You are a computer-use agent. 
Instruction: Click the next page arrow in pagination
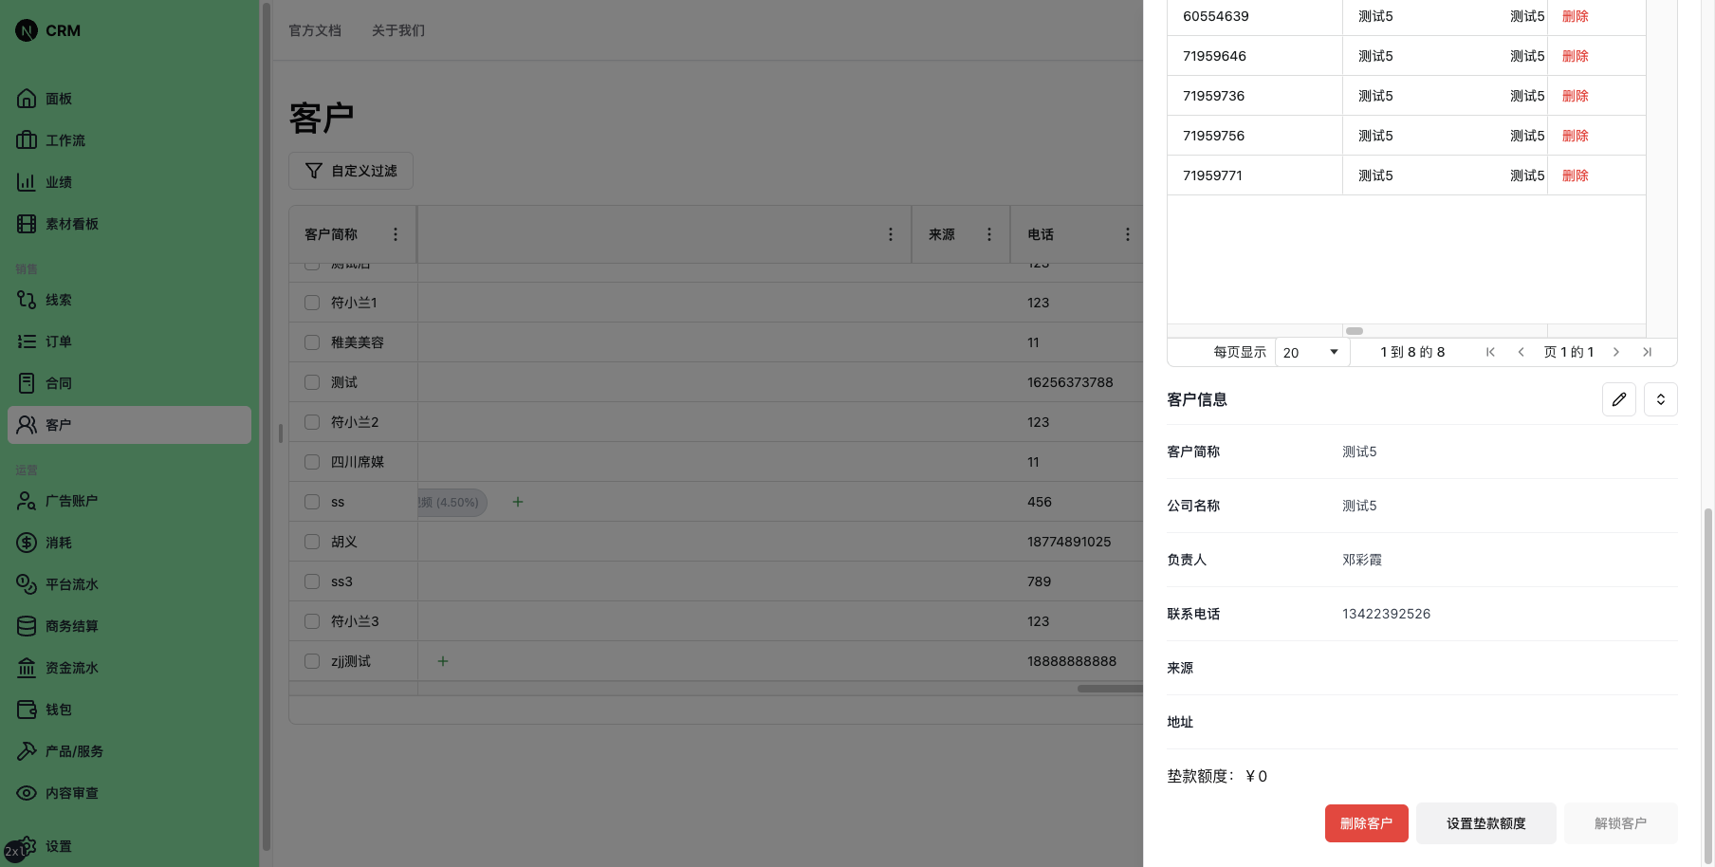(1616, 351)
